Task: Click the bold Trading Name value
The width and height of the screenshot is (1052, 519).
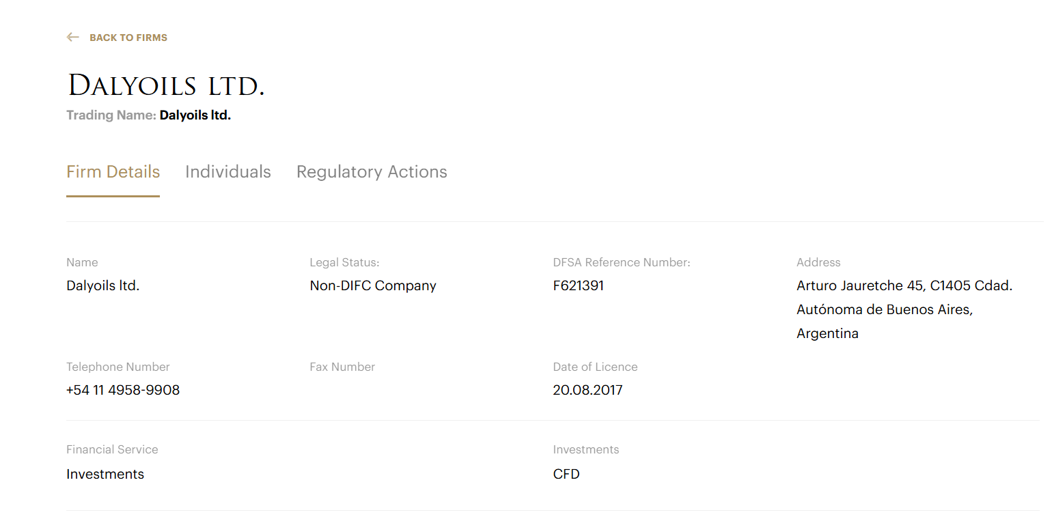Action: [195, 115]
